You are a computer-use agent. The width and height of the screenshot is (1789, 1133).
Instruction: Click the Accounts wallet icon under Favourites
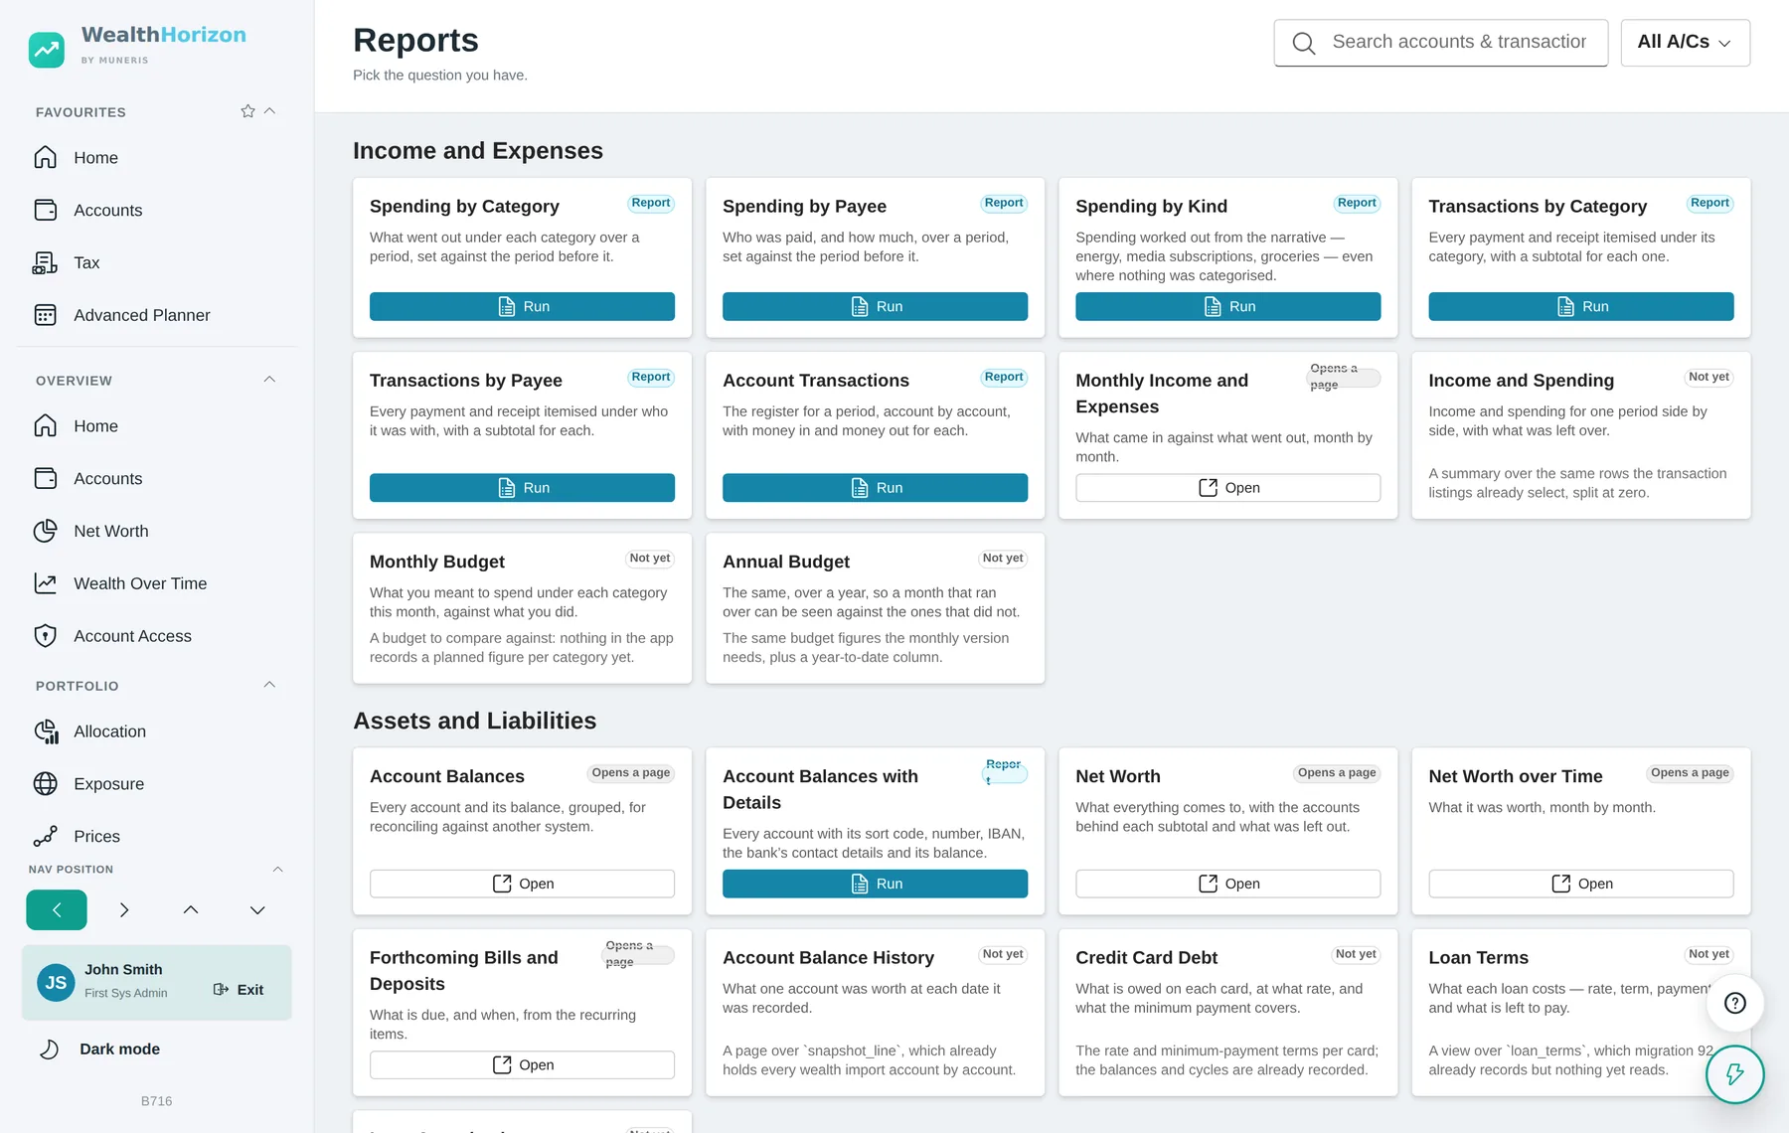coord(46,211)
